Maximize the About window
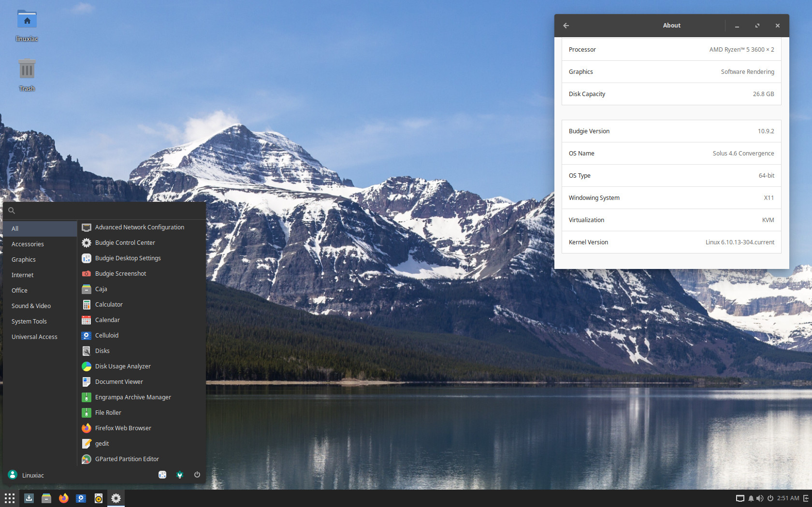 click(x=757, y=26)
